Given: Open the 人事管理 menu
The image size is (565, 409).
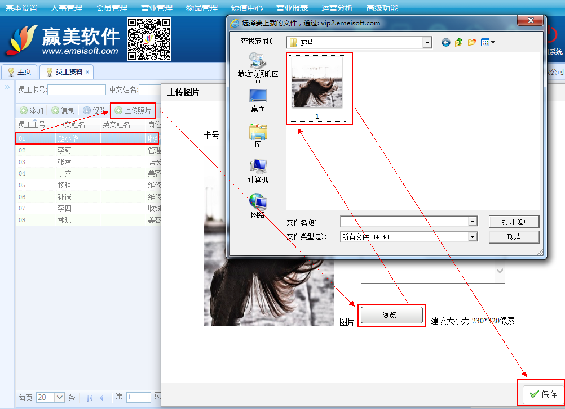Looking at the screenshot, I should tap(66, 8).
